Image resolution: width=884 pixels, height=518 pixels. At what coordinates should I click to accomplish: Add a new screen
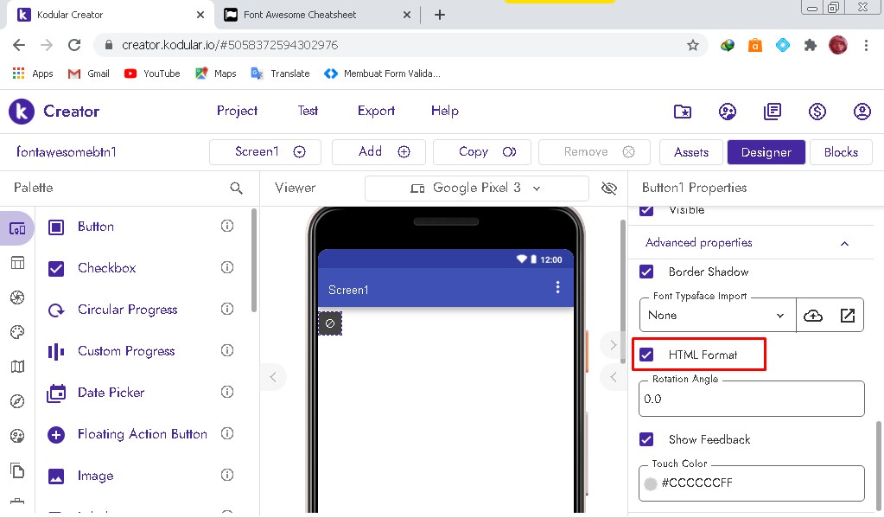tap(378, 152)
